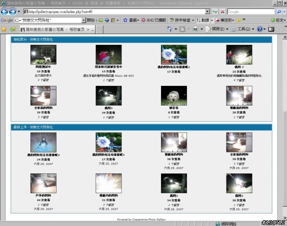Open the 翻譯 translate dropdown arrow
Image resolution: width=287 pixels, height=226 pixels.
pyautogui.click(x=212, y=20)
